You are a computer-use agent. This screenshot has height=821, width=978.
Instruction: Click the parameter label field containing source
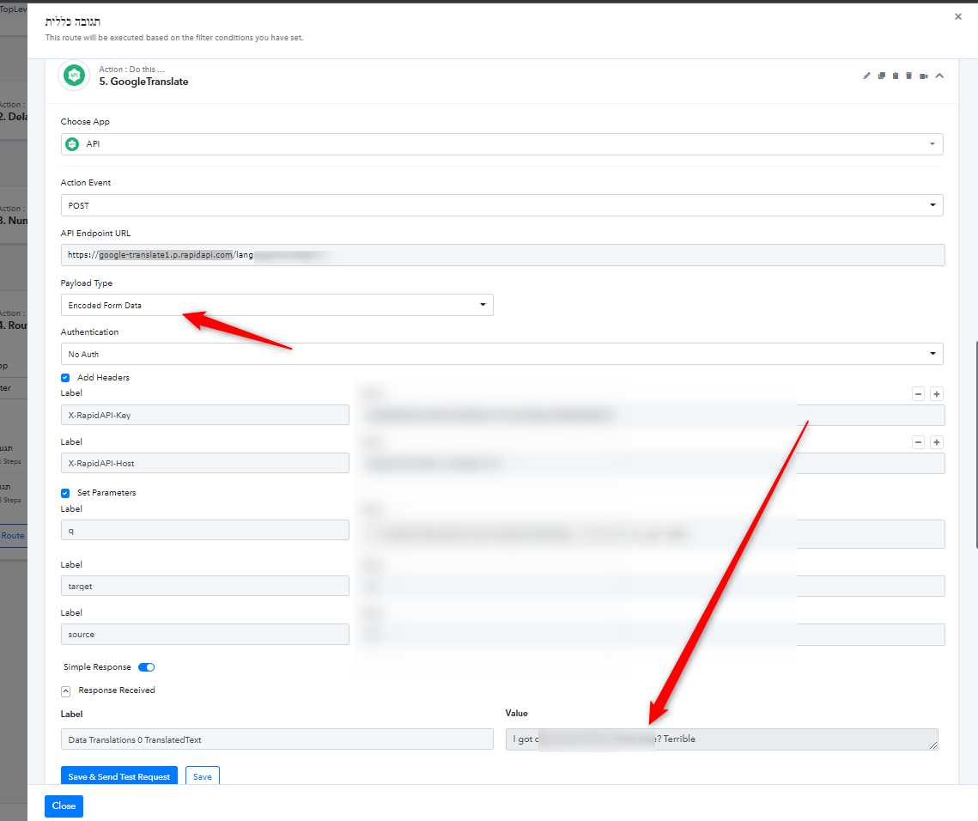pos(204,634)
